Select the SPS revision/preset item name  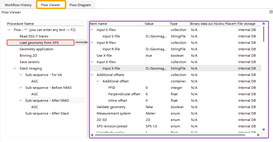point(112,126)
